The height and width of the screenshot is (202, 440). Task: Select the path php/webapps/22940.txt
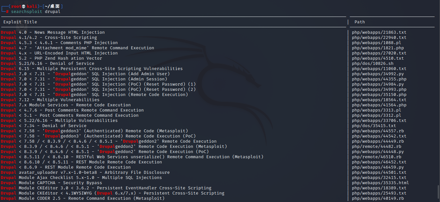379,38
